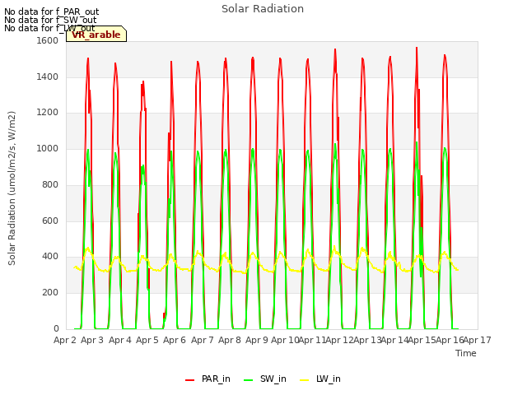527x395 pixels.
Task: Click the Apr 14 x-axis tick label
Action: click(x=394, y=340)
